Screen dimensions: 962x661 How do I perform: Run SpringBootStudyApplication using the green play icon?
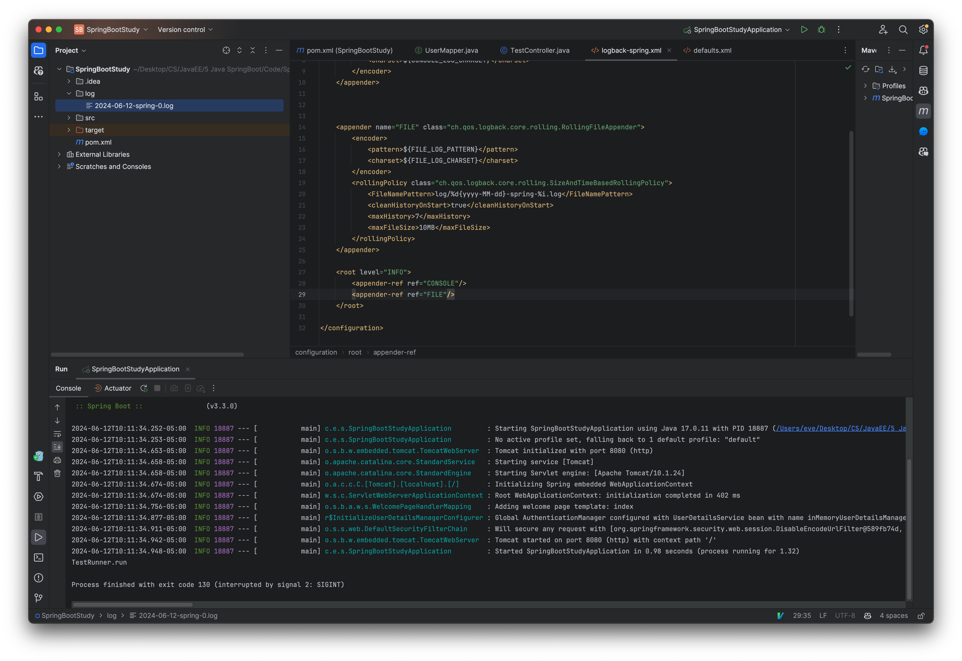click(804, 29)
